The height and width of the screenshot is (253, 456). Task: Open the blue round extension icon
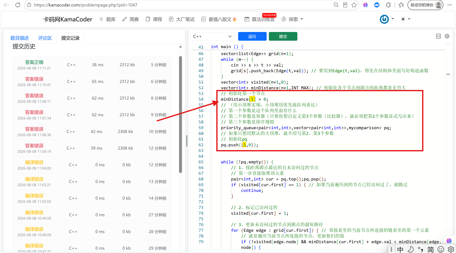pyautogui.click(x=377, y=5)
